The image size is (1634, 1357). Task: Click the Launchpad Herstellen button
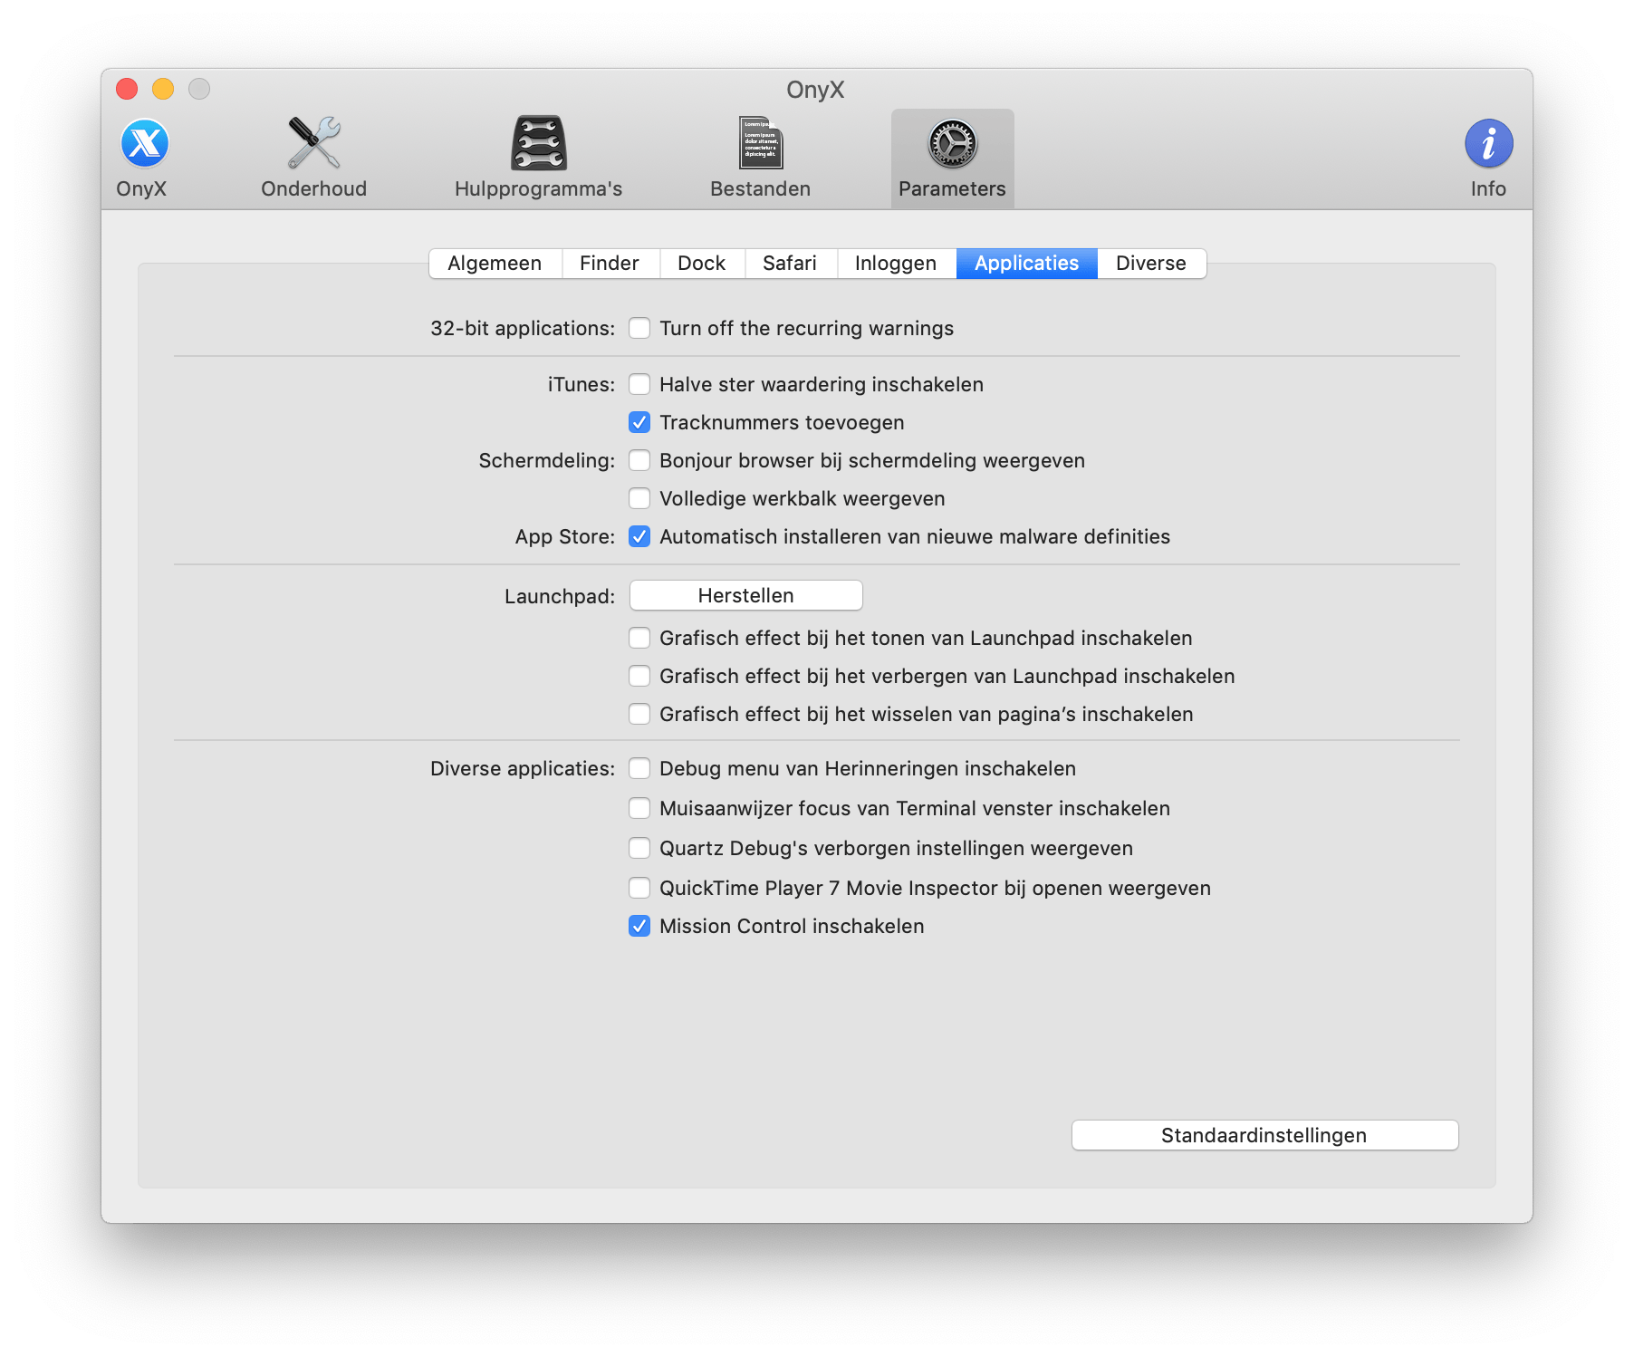746,595
